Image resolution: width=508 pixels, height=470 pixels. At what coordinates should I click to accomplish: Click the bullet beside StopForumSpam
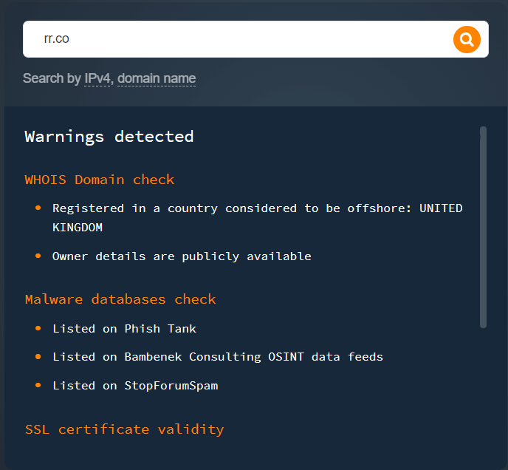click(x=38, y=385)
